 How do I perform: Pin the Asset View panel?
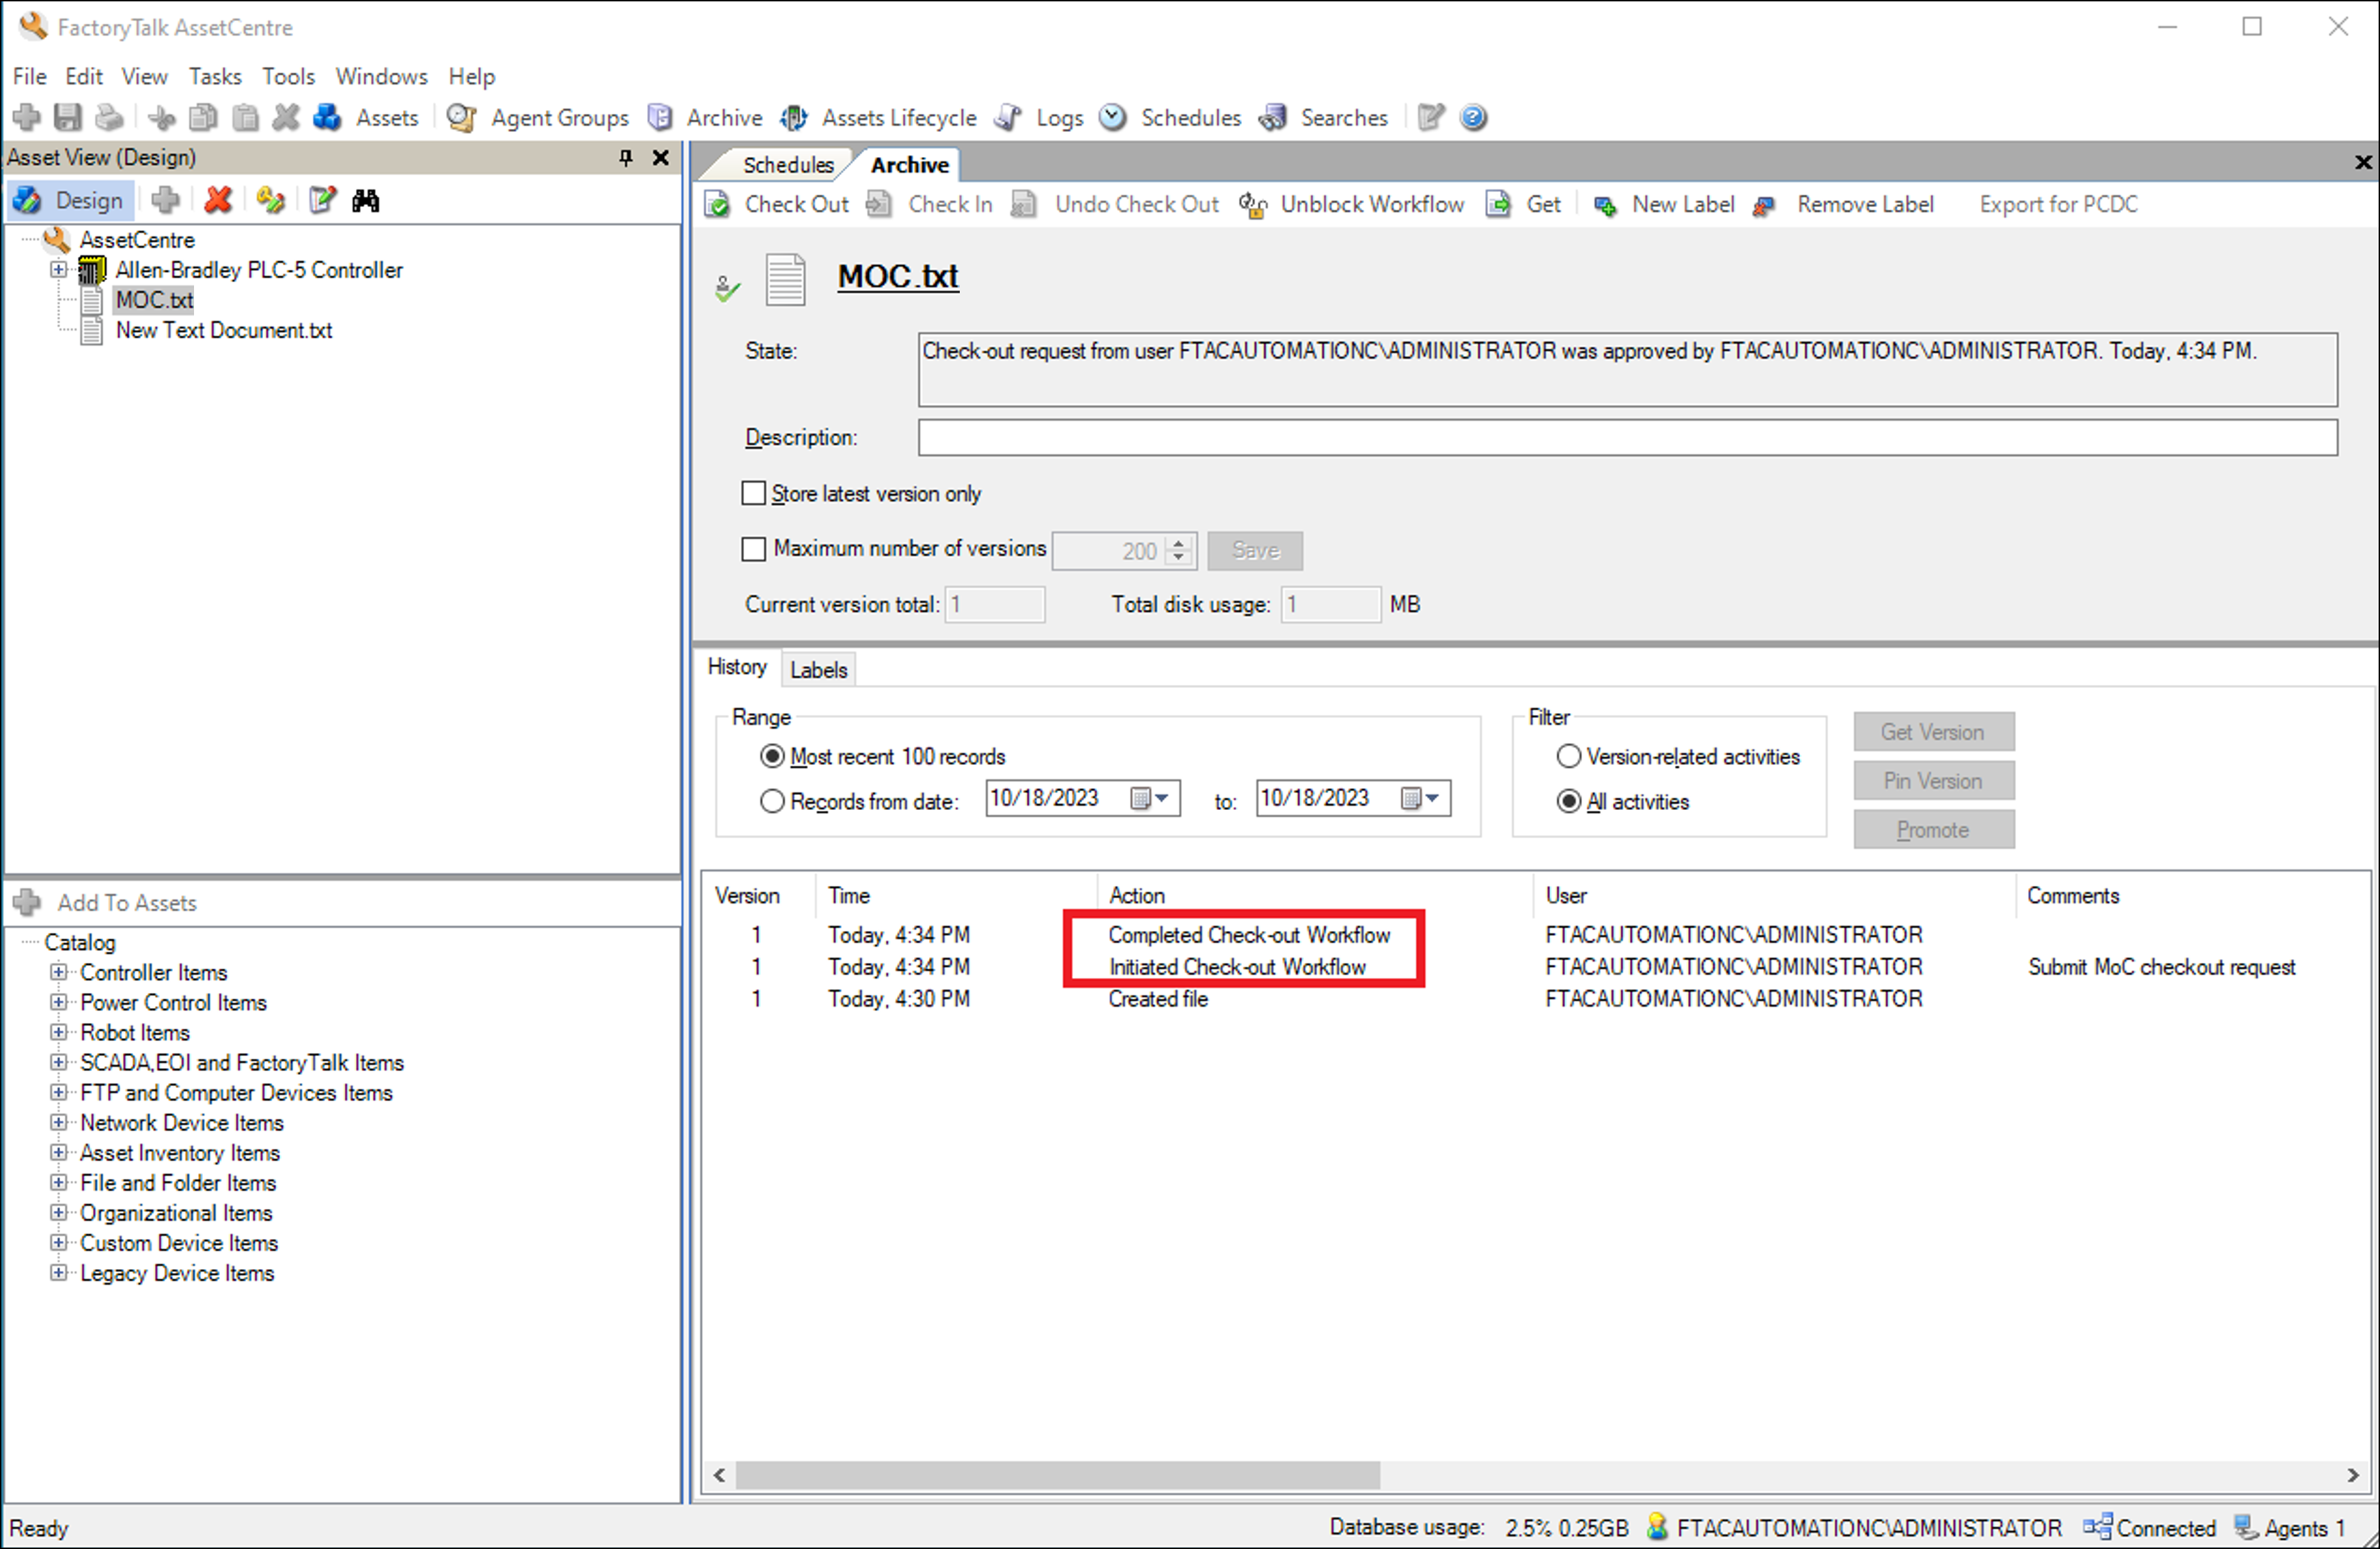pyautogui.click(x=626, y=158)
